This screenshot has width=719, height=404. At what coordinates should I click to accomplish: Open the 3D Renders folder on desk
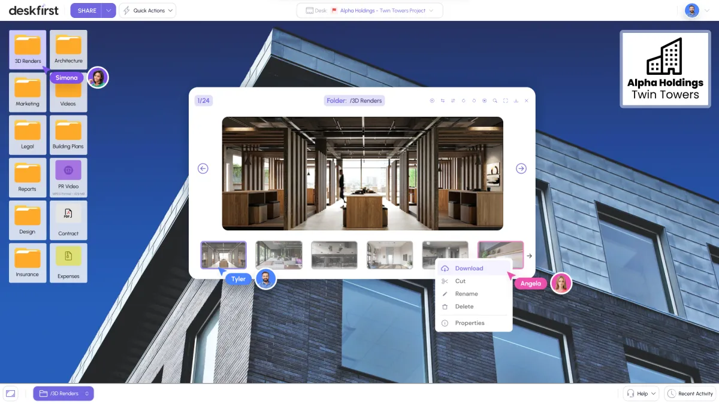click(x=28, y=50)
